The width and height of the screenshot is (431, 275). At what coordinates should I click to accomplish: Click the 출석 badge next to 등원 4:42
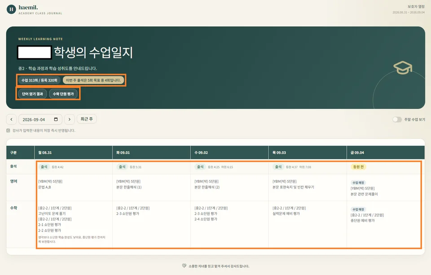(44, 167)
